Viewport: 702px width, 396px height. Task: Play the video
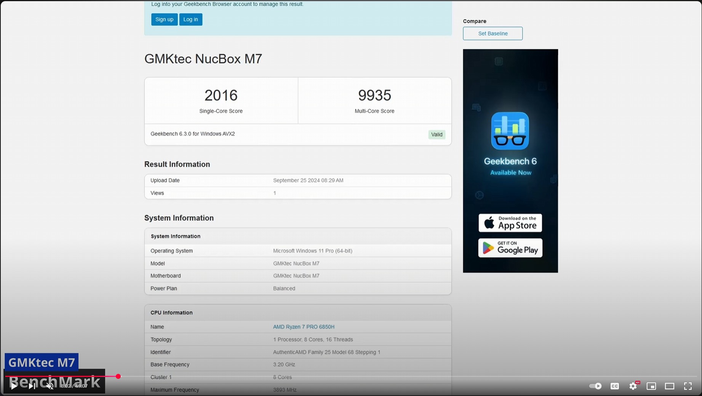[14, 386]
